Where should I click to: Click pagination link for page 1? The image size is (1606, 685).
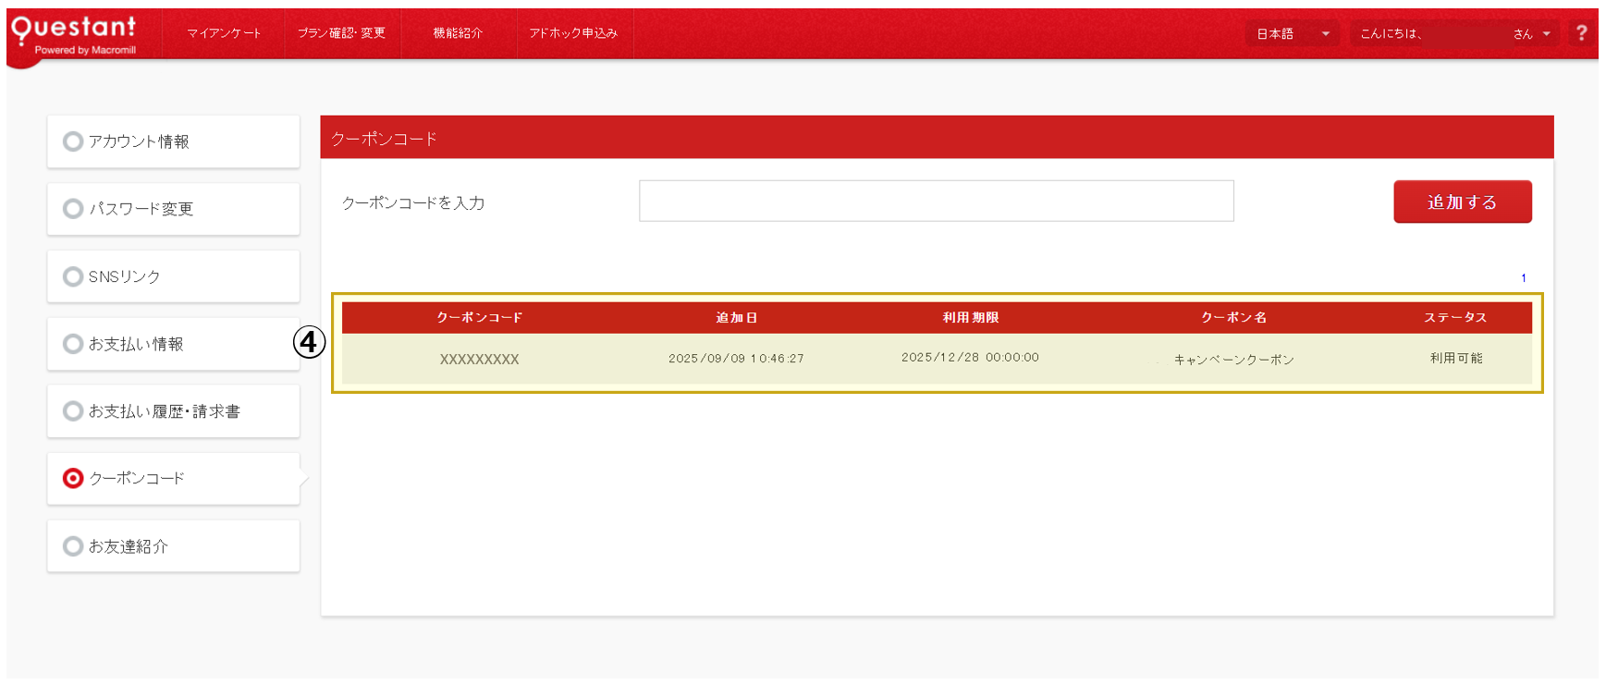(1523, 278)
